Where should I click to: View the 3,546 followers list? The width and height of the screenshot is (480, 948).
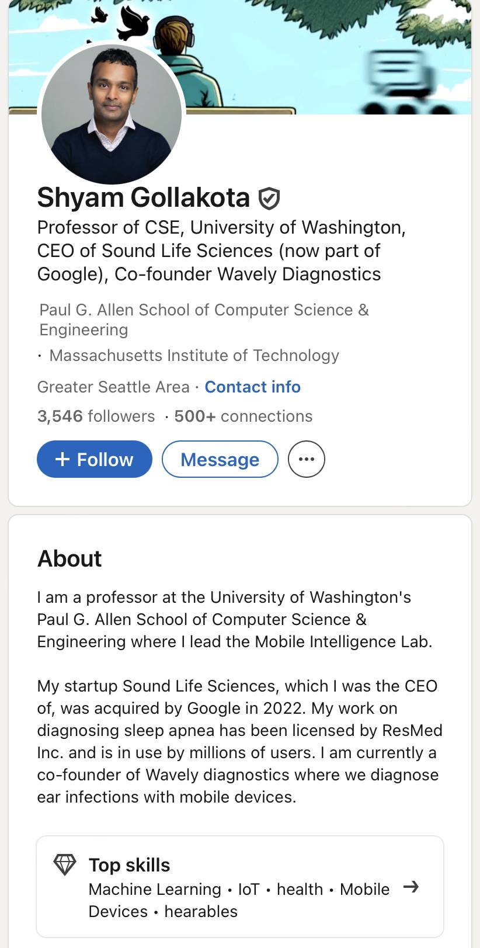[96, 416]
